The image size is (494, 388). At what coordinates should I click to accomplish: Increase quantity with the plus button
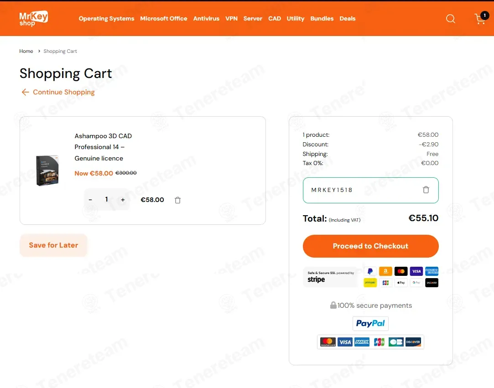(123, 200)
